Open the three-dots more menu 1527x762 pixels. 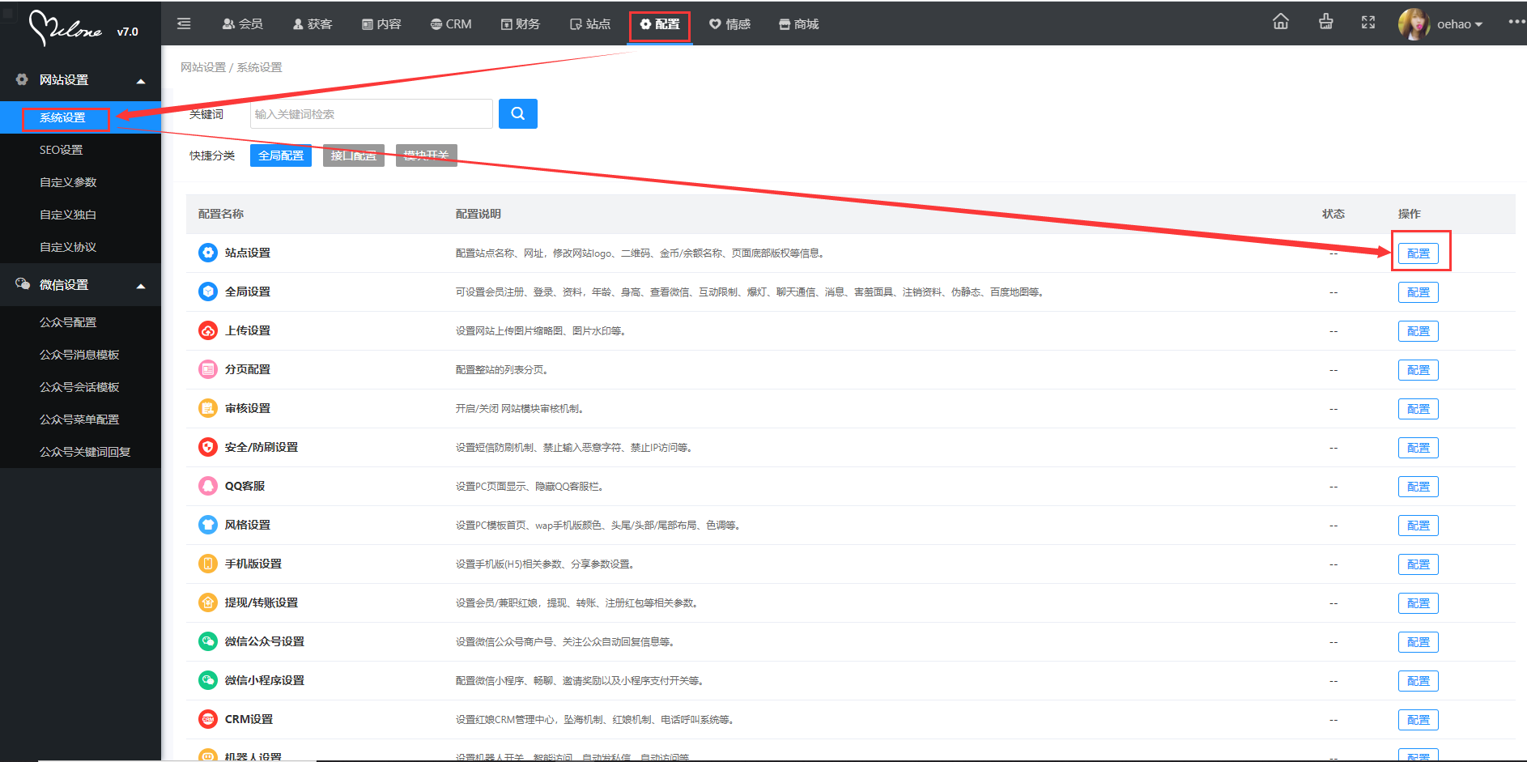coord(1516,22)
